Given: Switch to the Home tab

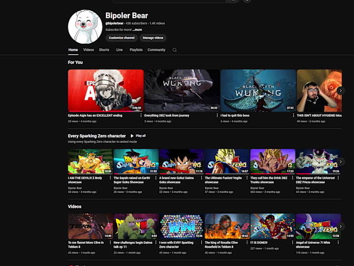Looking at the screenshot, I should 73,50.
